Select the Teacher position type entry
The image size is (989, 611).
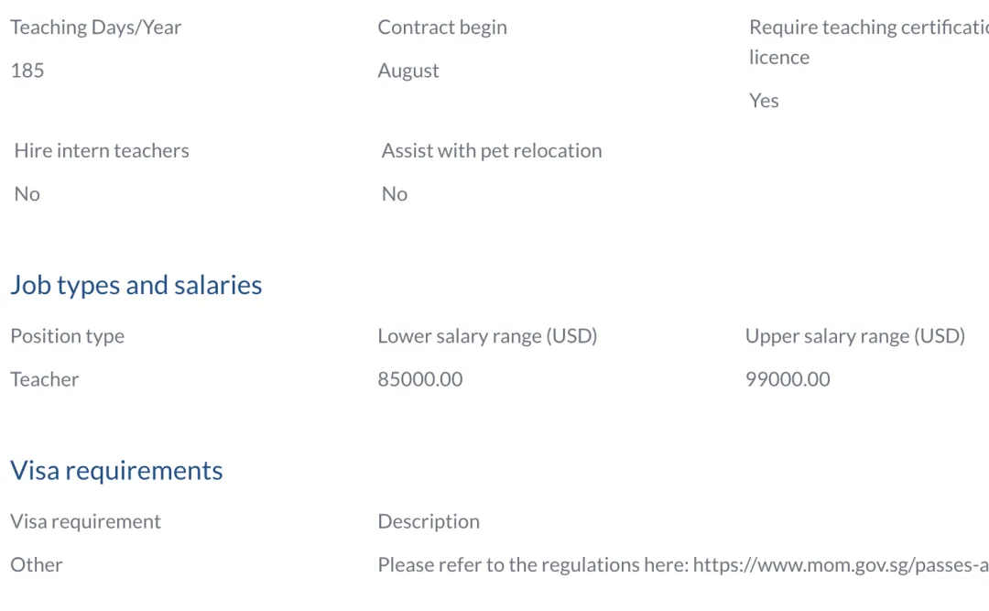pos(45,379)
